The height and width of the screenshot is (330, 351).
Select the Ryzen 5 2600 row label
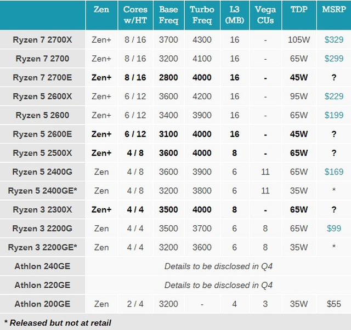42,115
